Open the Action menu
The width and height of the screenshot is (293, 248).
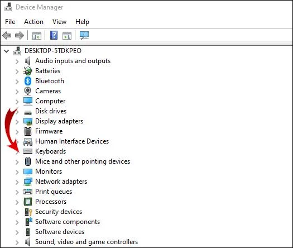(x=33, y=22)
